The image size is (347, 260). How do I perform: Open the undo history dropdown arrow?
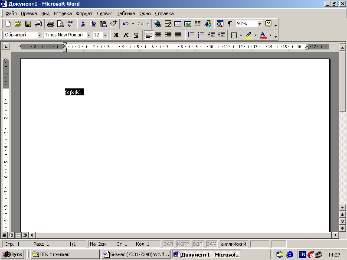[133, 24]
